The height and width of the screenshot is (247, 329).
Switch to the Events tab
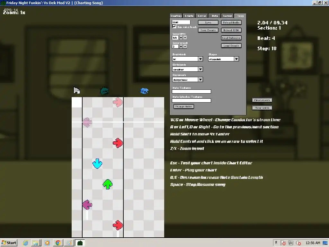(189, 16)
